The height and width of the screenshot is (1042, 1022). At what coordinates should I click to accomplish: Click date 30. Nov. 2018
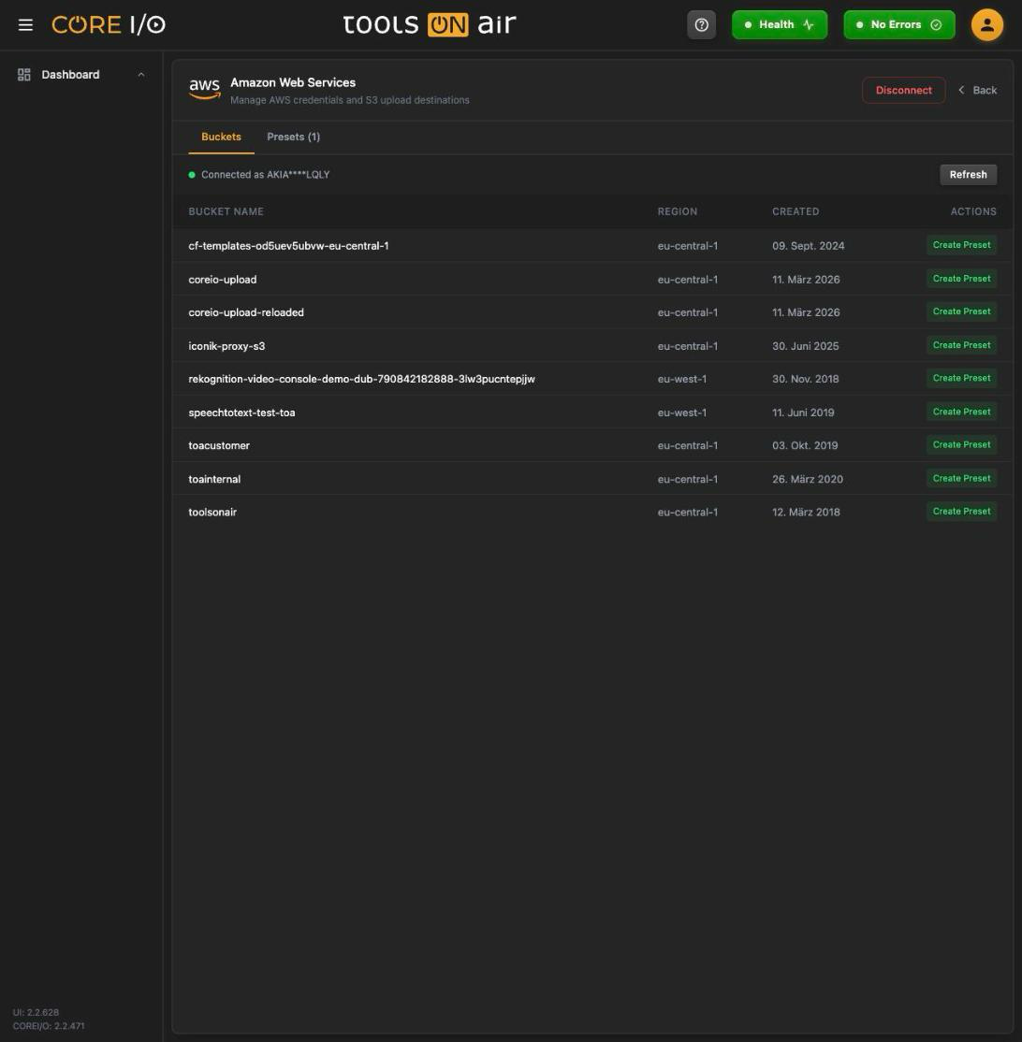(805, 378)
